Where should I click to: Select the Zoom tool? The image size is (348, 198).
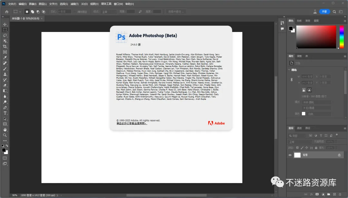point(5,135)
